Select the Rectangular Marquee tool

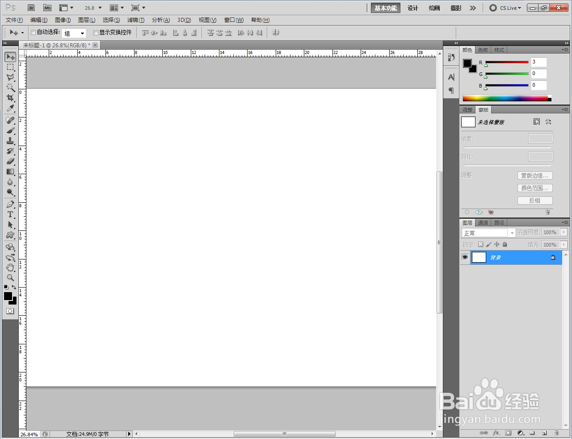[x=10, y=67]
